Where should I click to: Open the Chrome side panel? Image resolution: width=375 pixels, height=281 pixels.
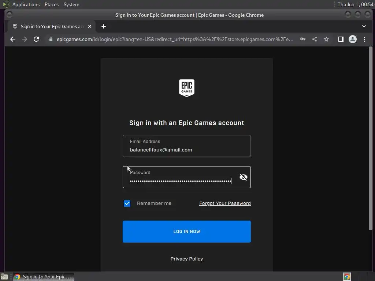tap(341, 39)
